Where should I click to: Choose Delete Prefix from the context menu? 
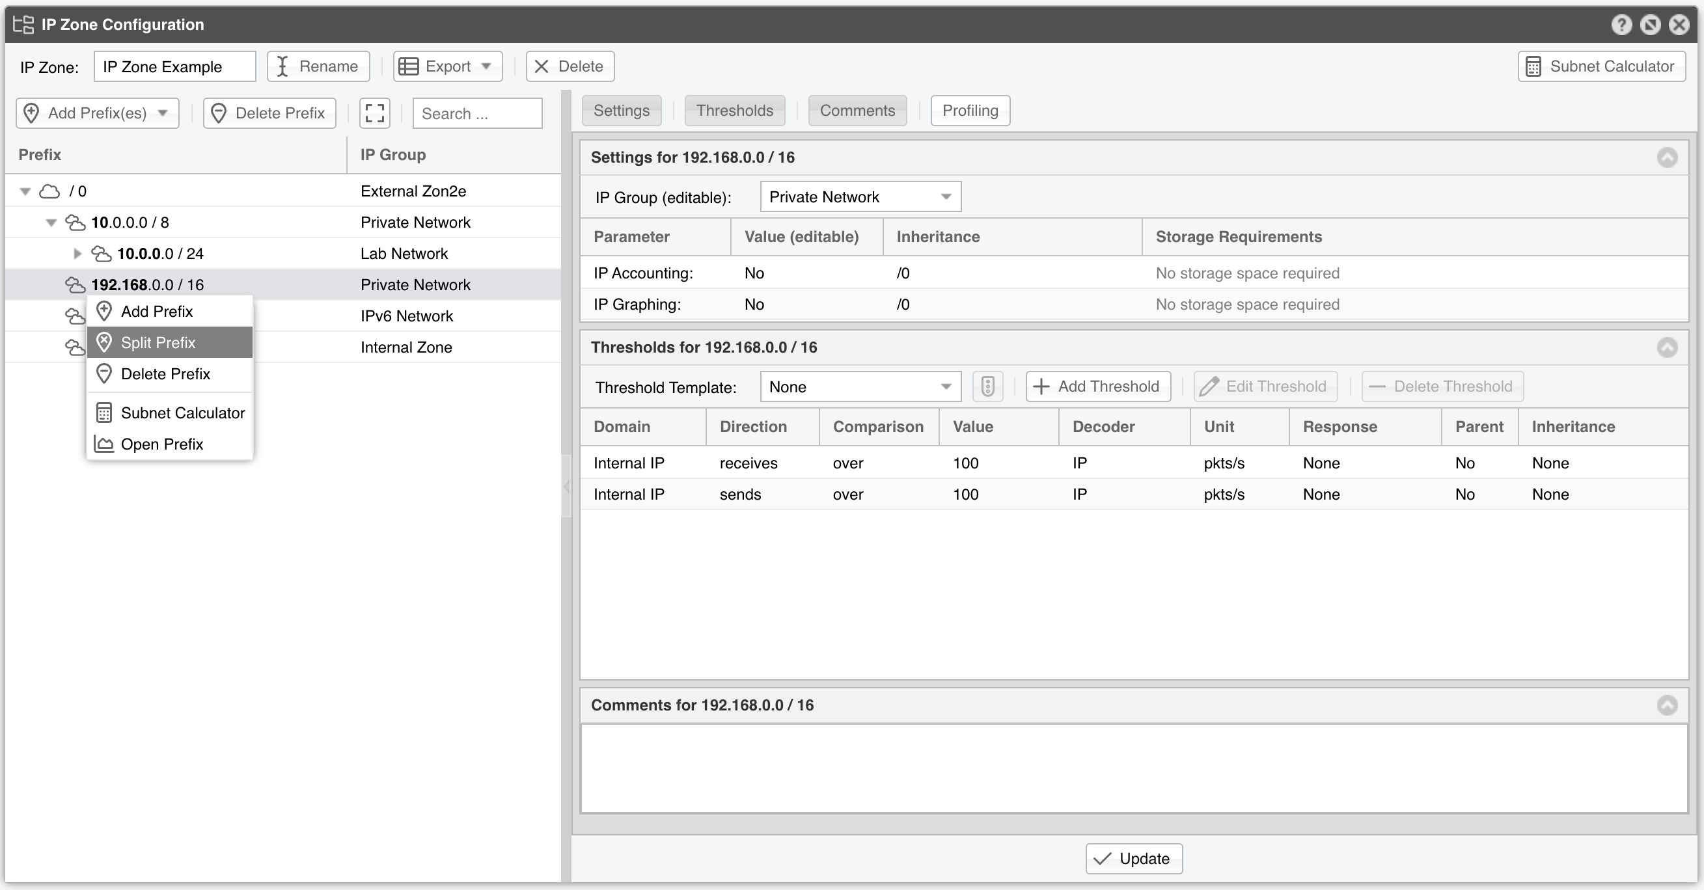[x=170, y=373]
